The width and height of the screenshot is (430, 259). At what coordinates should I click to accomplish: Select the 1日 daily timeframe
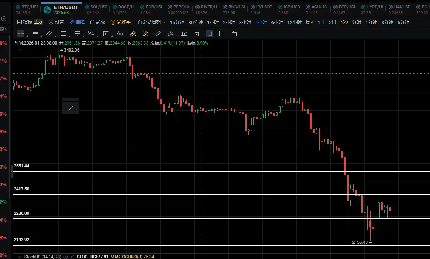tap(321, 22)
